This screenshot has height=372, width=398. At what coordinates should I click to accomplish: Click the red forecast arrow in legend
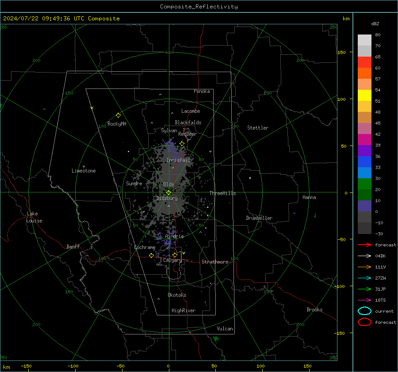(364, 245)
